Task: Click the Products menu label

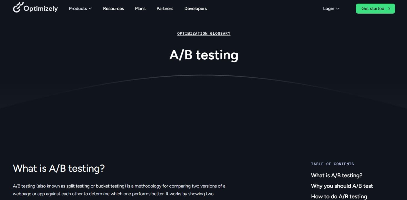Action: coord(78,9)
